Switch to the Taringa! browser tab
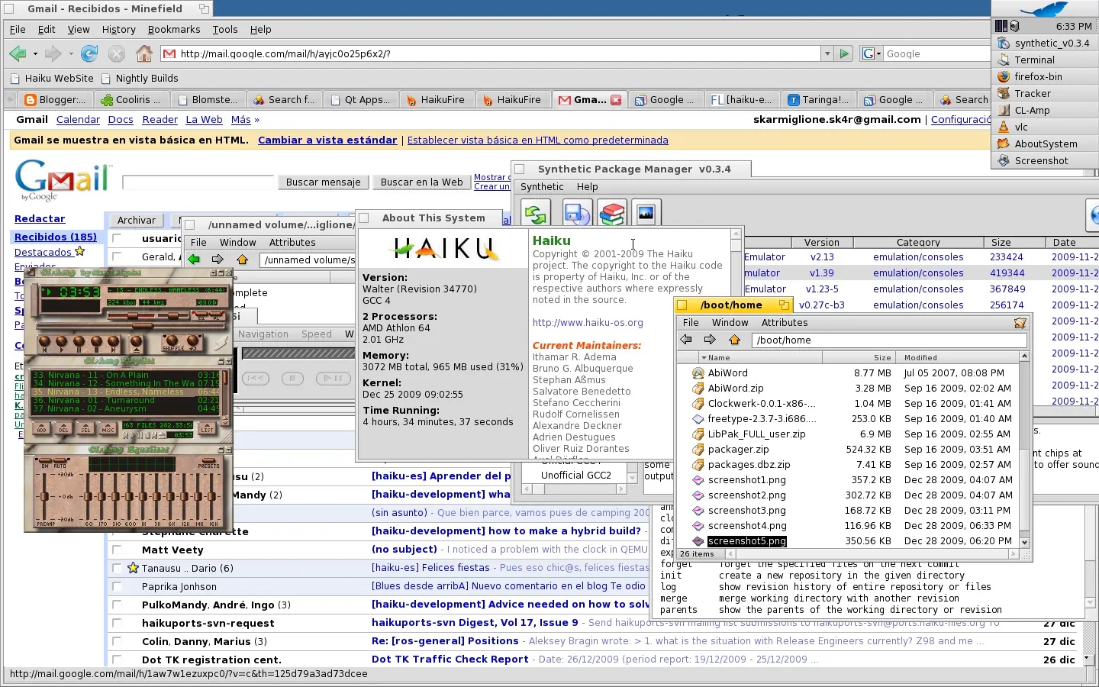 click(819, 99)
